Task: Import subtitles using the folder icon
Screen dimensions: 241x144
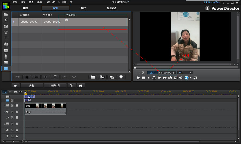Action: click(93, 77)
